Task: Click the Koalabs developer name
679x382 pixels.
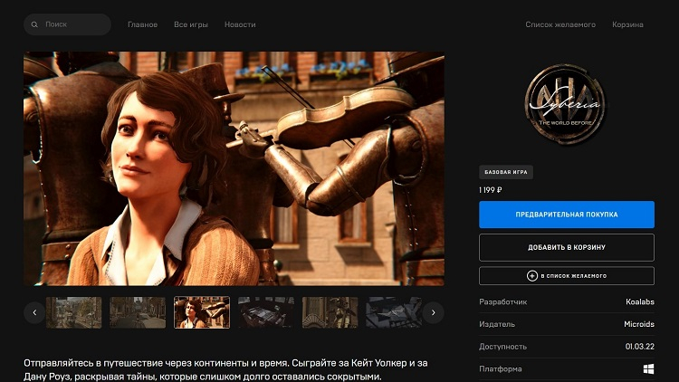Action: point(639,301)
